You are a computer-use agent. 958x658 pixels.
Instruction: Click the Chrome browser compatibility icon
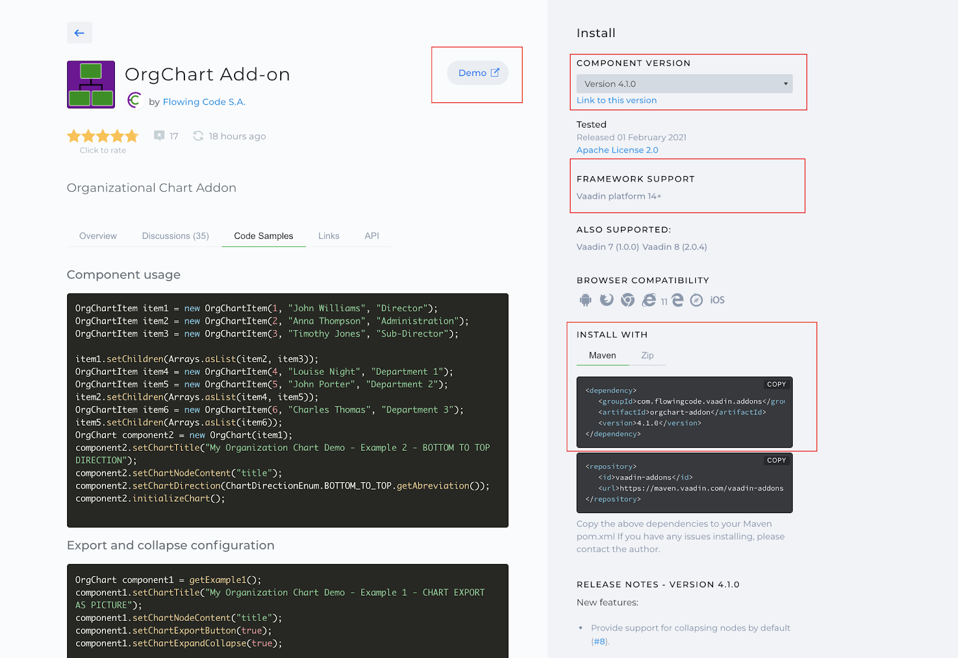627,300
